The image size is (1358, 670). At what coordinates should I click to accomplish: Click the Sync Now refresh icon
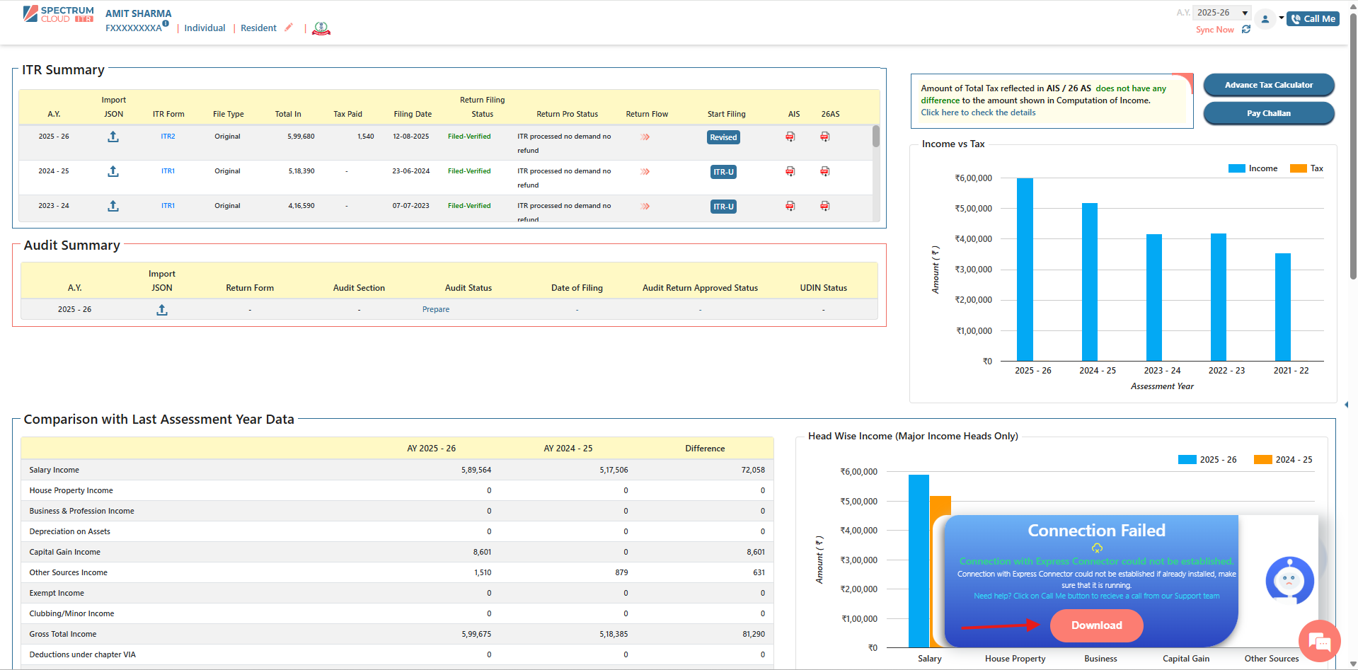click(1246, 30)
